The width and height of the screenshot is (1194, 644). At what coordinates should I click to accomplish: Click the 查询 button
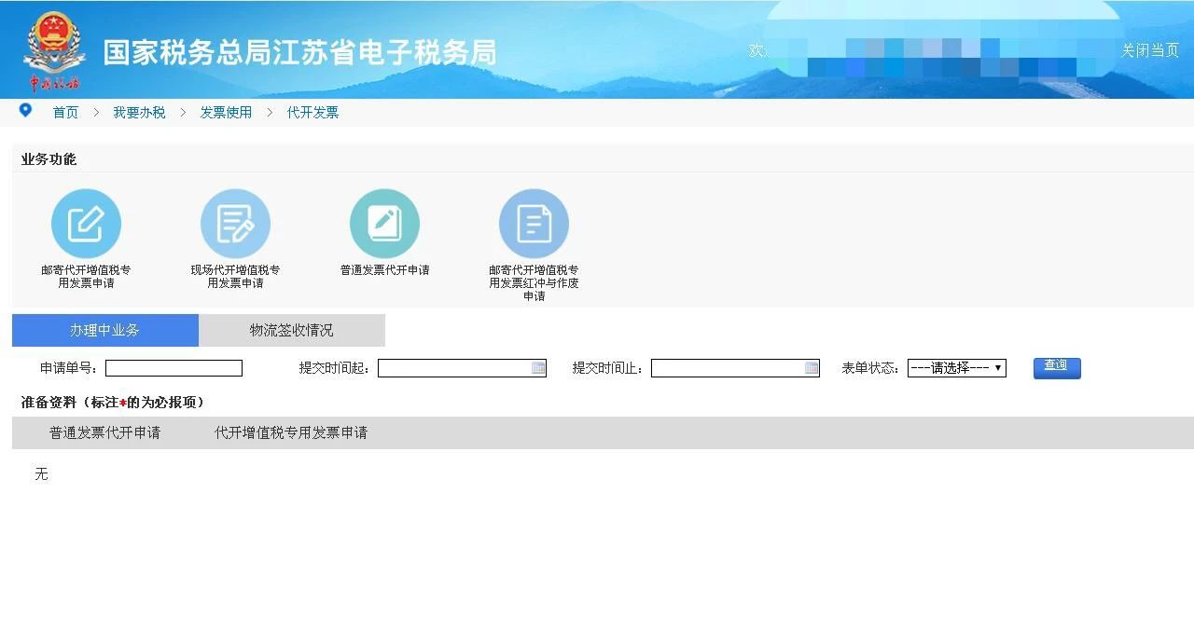pos(1057,368)
